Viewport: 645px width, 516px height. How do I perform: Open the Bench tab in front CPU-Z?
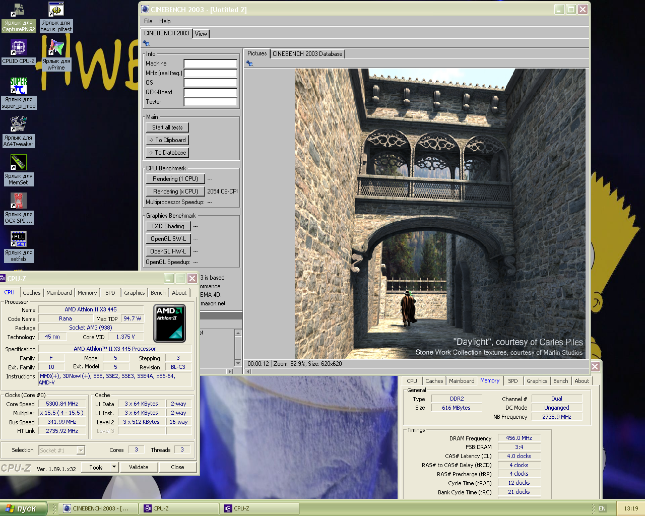click(158, 293)
